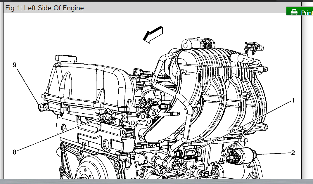Click callout number 2 label
The height and width of the screenshot is (184, 313).
point(293,153)
